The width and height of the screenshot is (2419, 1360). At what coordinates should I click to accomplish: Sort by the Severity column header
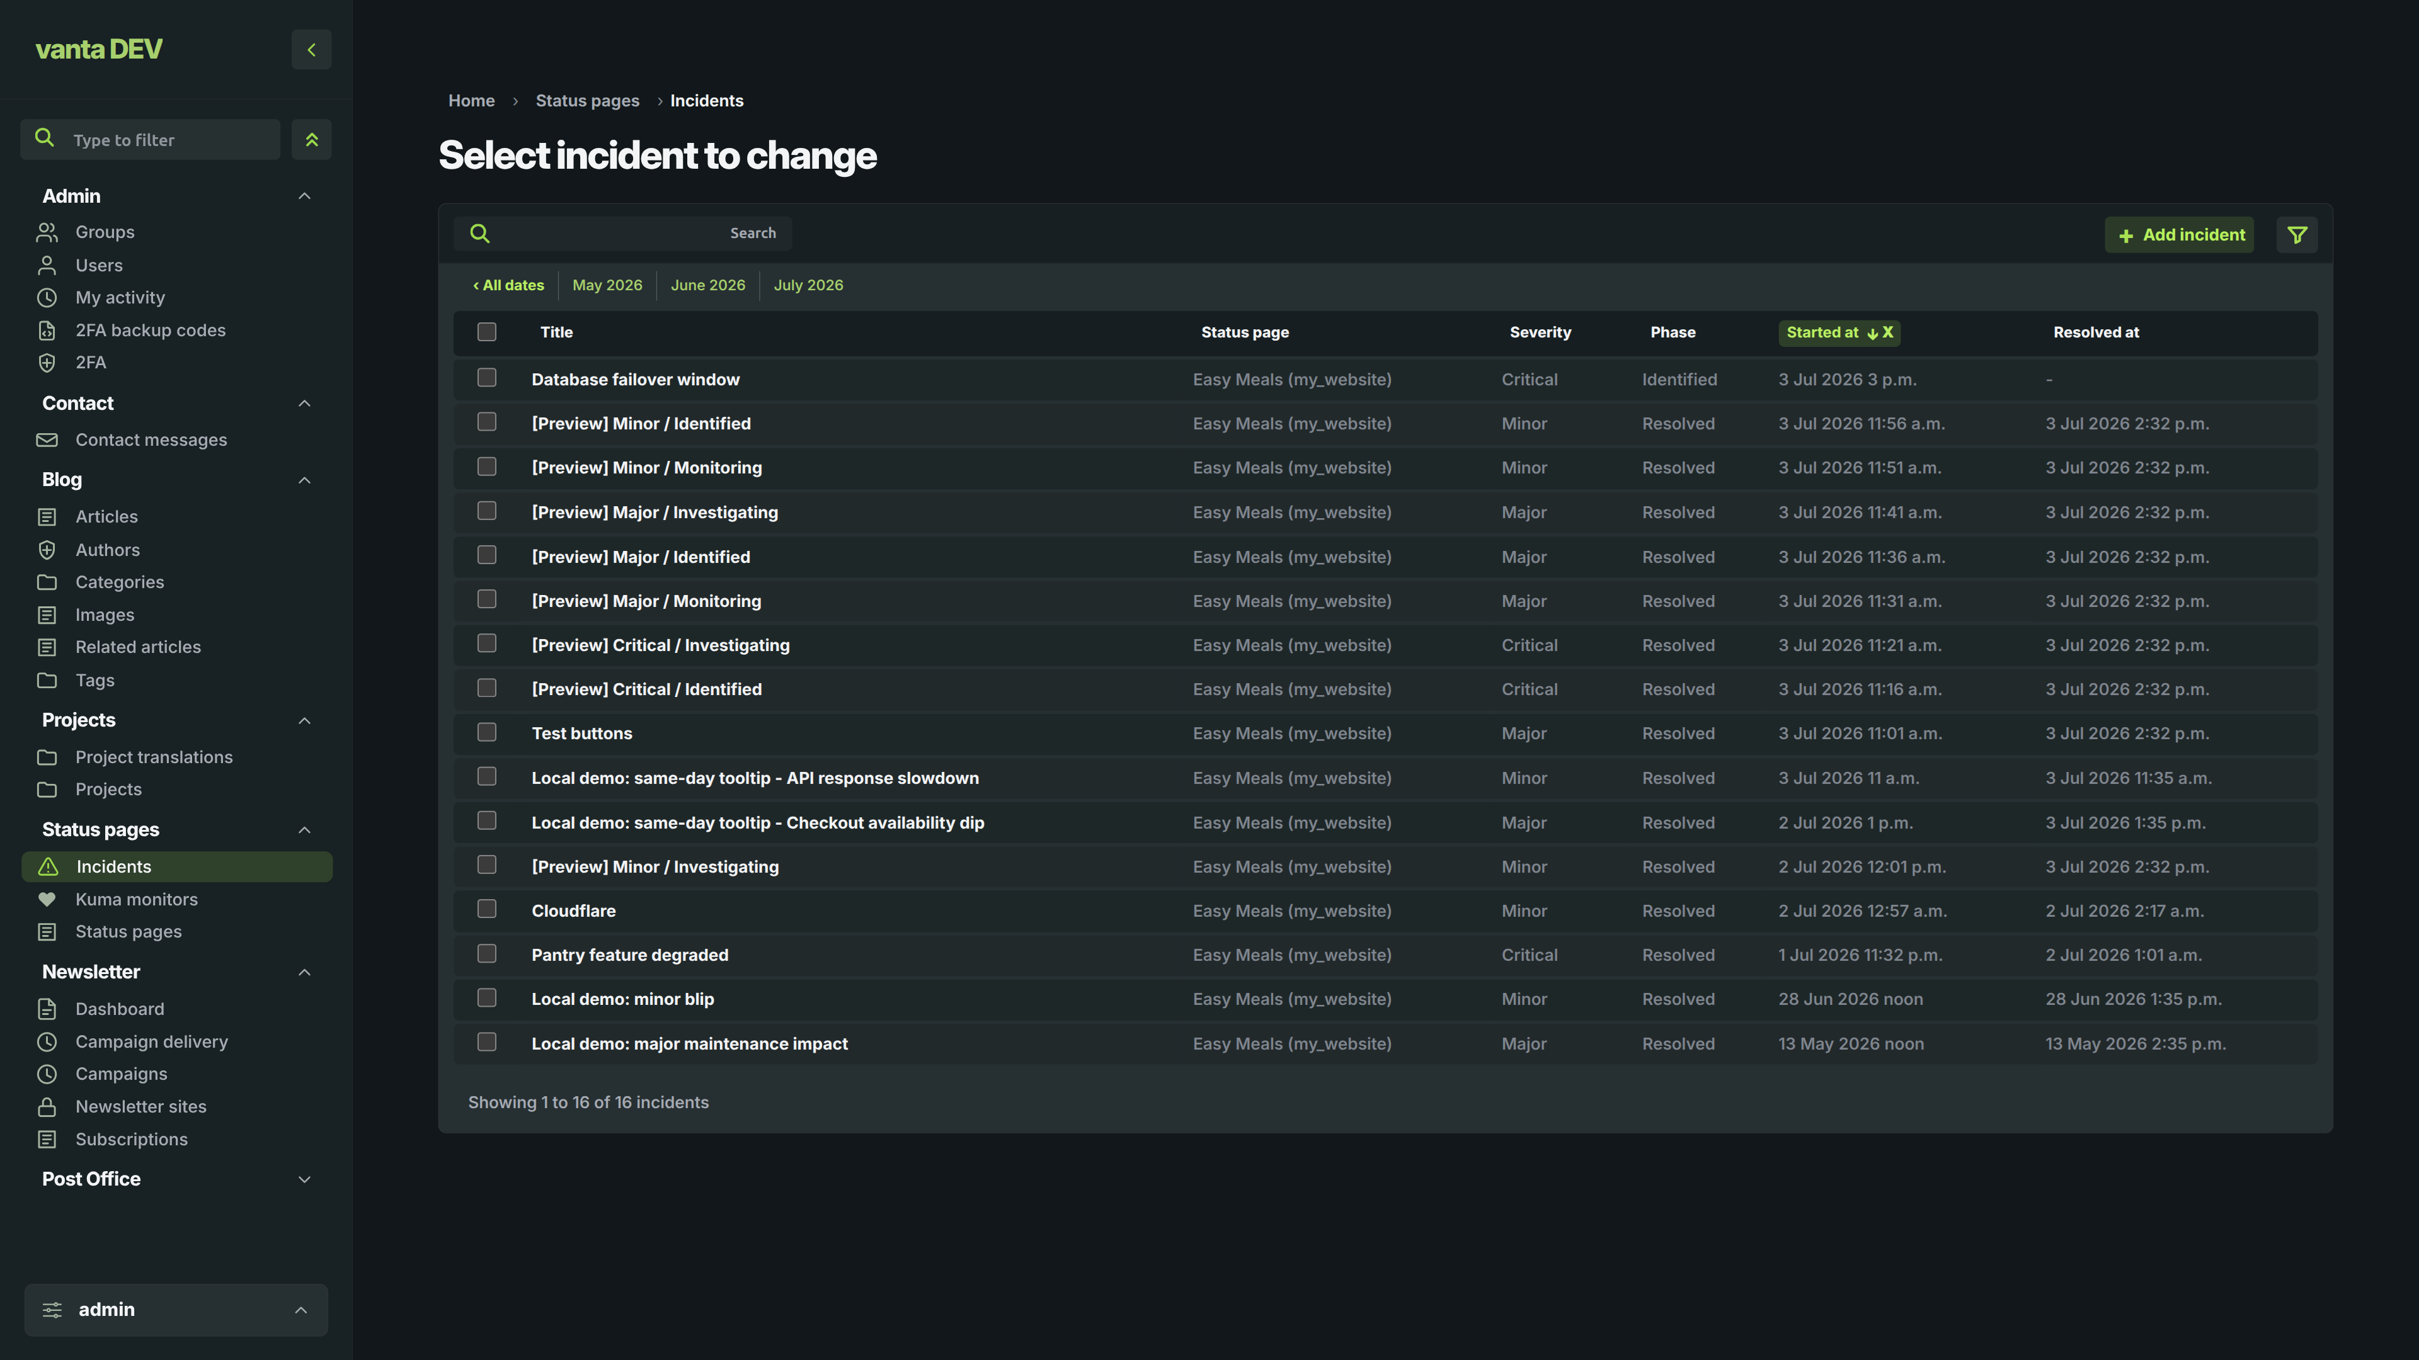(x=1540, y=332)
